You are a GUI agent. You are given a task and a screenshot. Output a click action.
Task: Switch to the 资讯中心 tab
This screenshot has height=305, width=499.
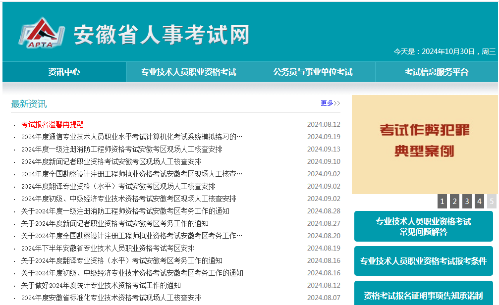64,71
